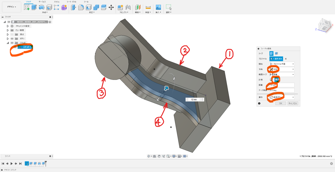
Task: Click the キャンセル button
Action: (293, 103)
